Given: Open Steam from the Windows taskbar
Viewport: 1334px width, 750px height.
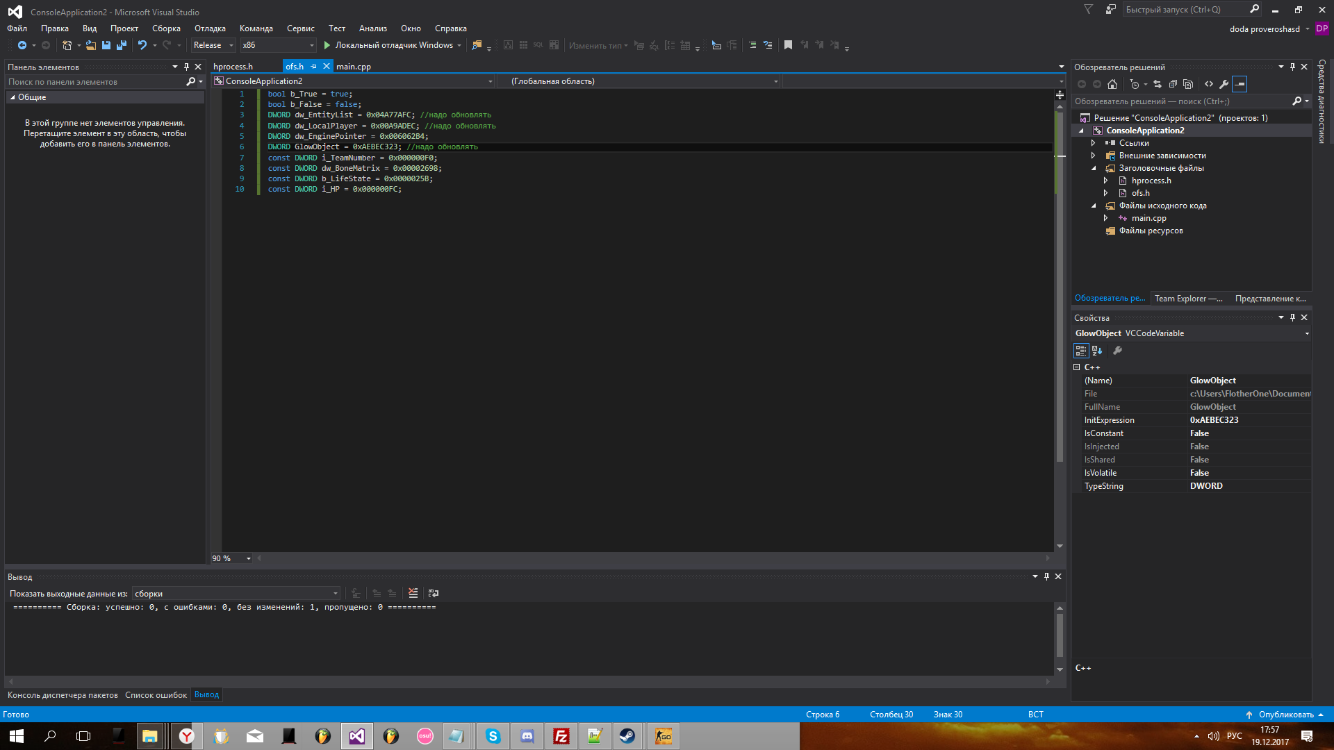Looking at the screenshot, I should [627, 736].
